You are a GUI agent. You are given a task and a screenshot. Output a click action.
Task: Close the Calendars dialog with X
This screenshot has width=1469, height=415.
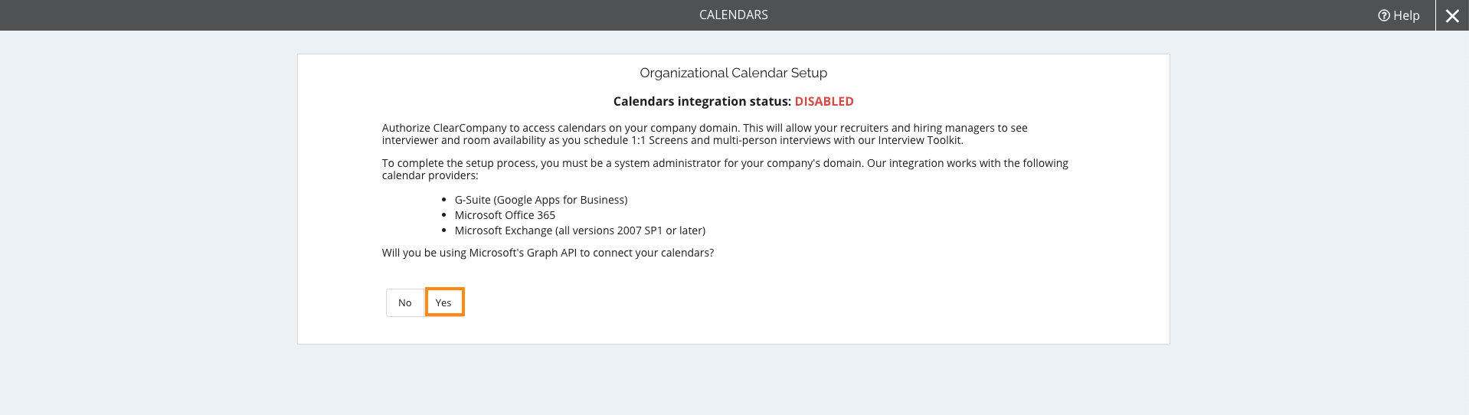[x=1452, y=15]
